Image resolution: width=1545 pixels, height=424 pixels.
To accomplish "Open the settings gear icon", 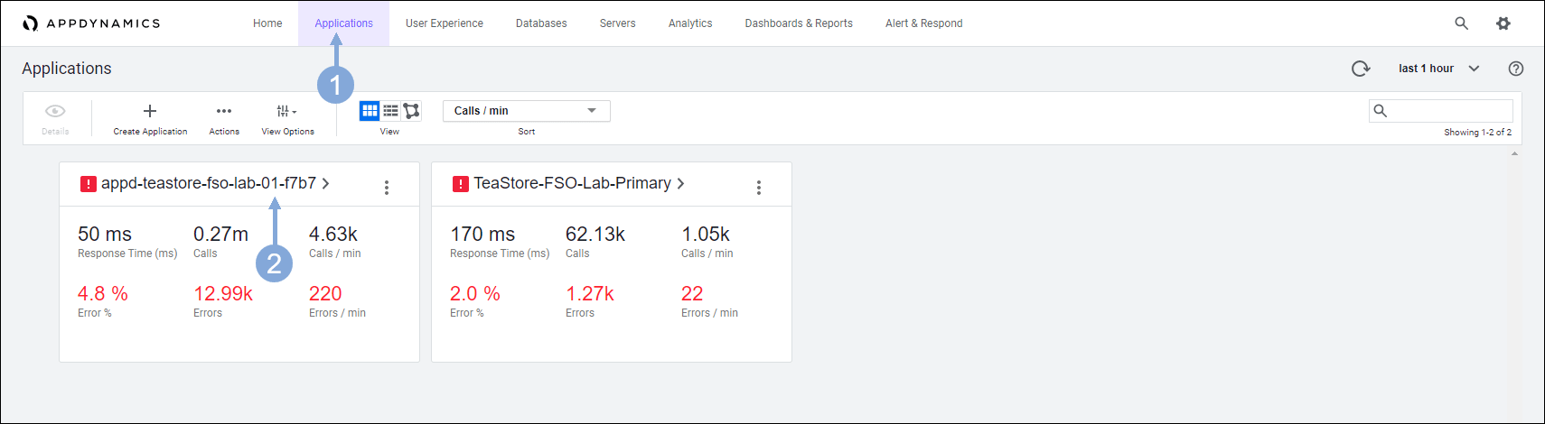I will tap(1503, 23).
